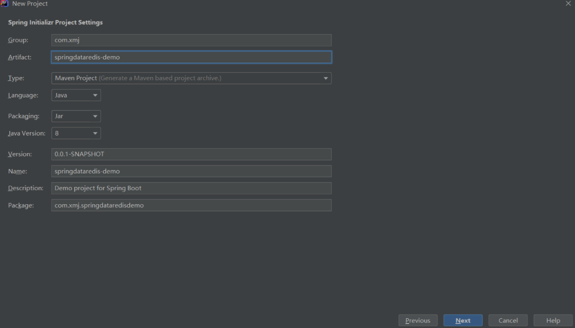Close the New Project dialog
The image size is (575, 328).
click(x=568, y=4)
